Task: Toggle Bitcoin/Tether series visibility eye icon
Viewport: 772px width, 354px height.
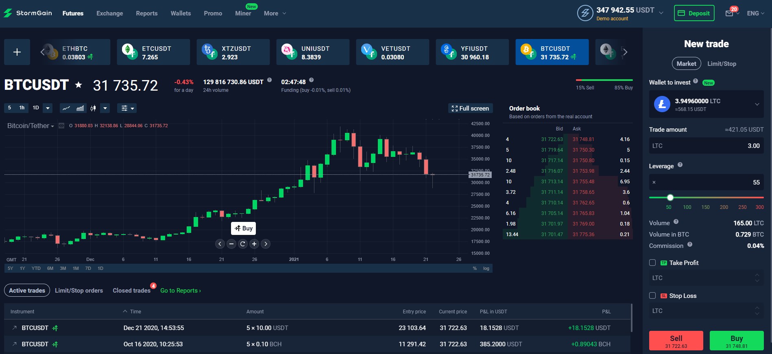Action: click(61, 126)
